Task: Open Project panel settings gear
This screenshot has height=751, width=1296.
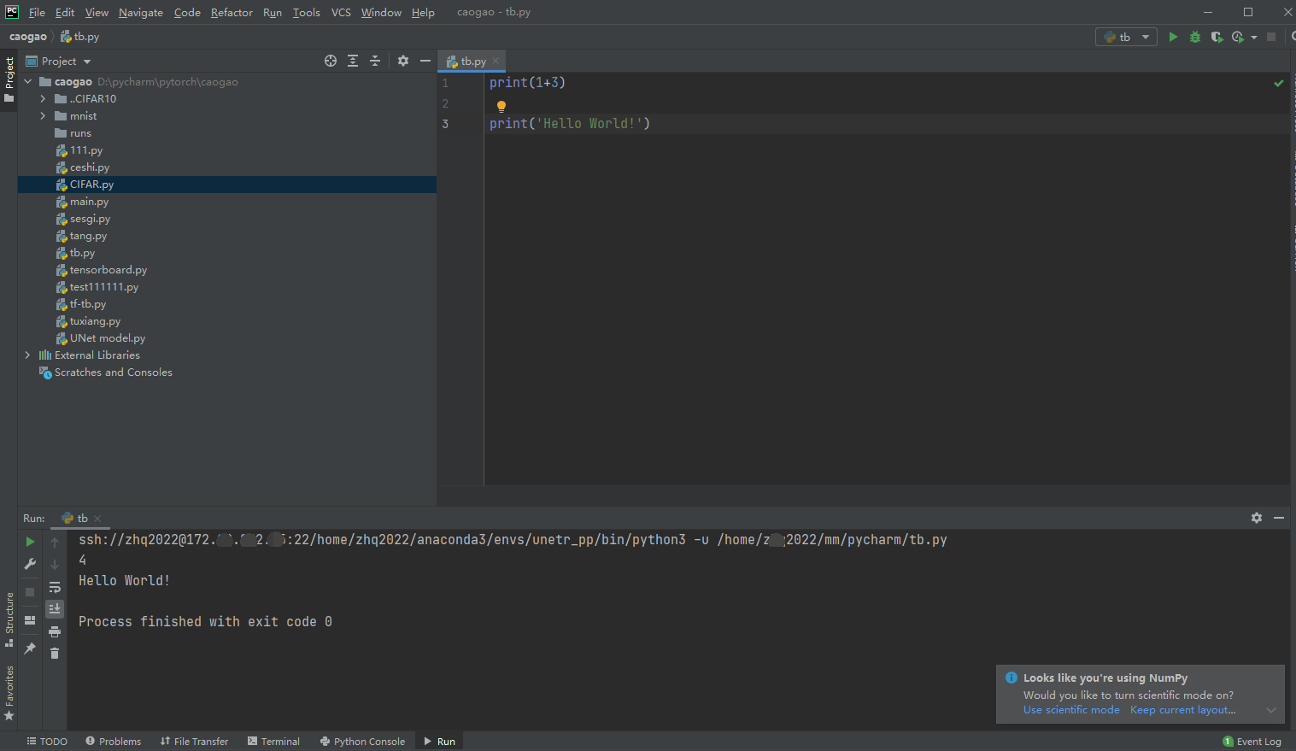Action: [x=403, y=61]
